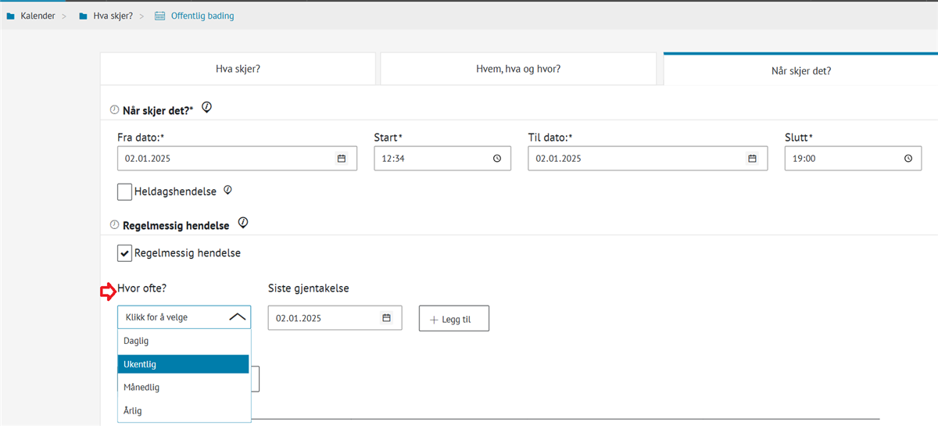Open Hvem, hva og hvor? tab
The height and width of the screenshot is (426, 938).
click(x=517, y=69)
